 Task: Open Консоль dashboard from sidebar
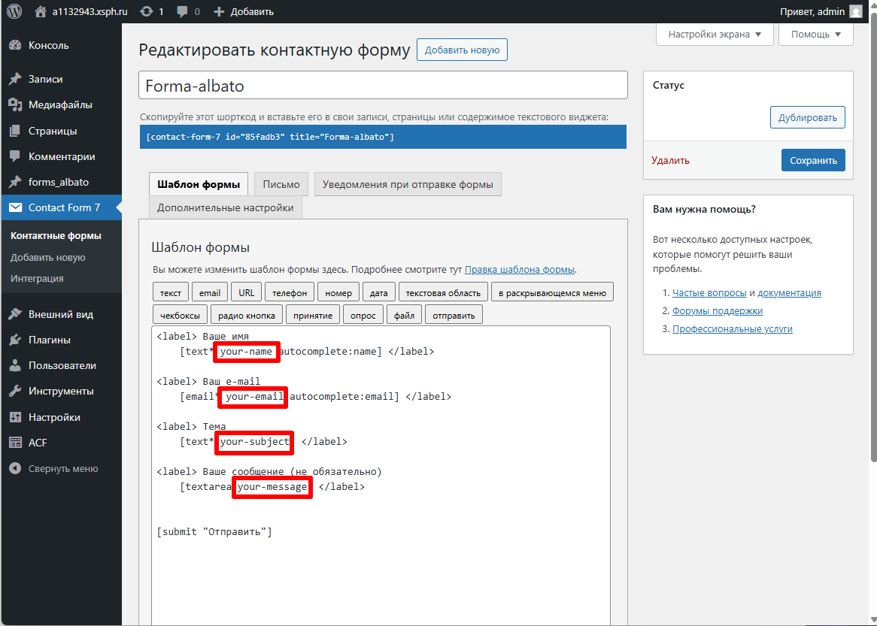(x=48, y=45)
